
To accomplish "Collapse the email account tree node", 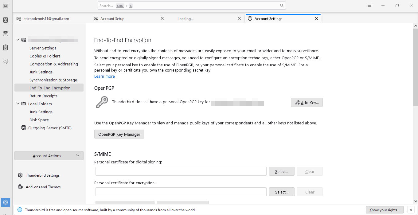I will tap(18, 40).
